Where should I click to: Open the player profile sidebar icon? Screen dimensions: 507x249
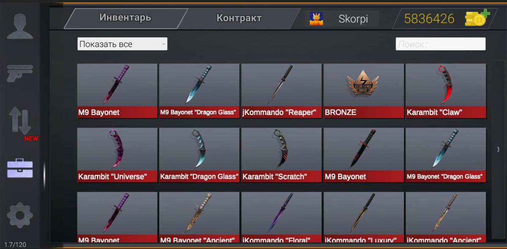click(20, 27)
